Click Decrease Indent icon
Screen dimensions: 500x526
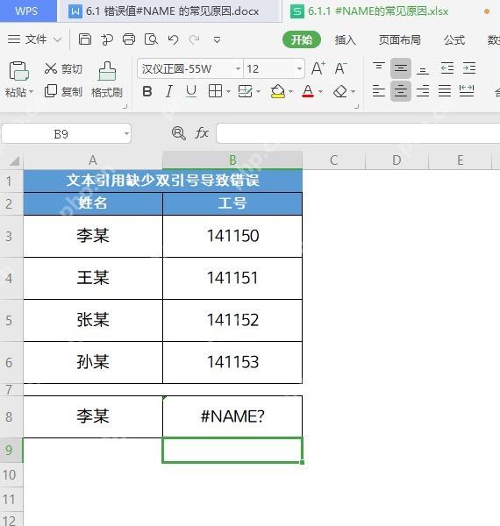pyautogui.click(x=447, y=68)
